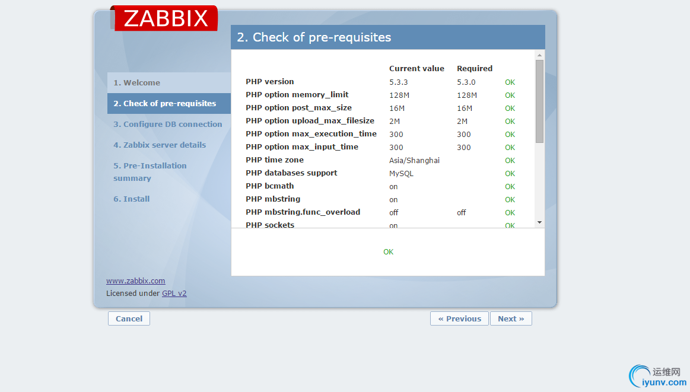Open step 3. Configure DB connection
Screen dimensions: 690x392
(168, 124)
